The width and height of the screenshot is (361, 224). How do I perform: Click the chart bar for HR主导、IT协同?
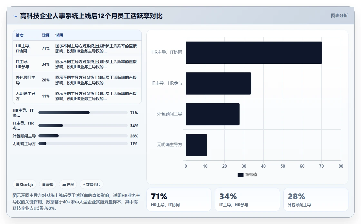(254, 53)
